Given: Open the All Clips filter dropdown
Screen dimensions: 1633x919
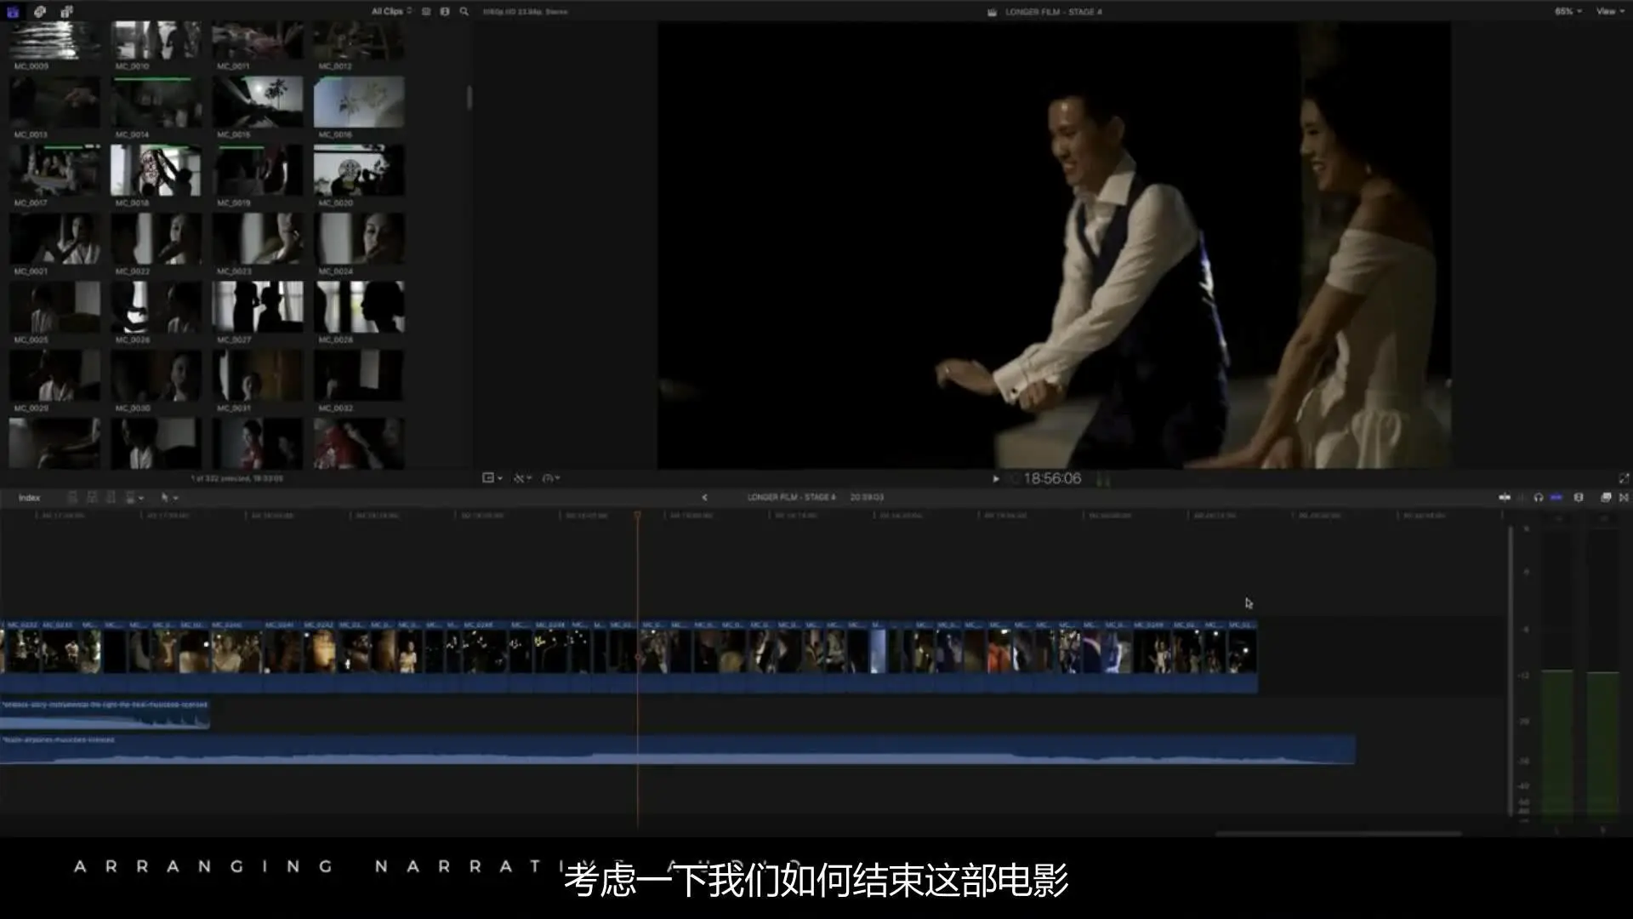Looking at the screenshot, I should click(391, 11).
